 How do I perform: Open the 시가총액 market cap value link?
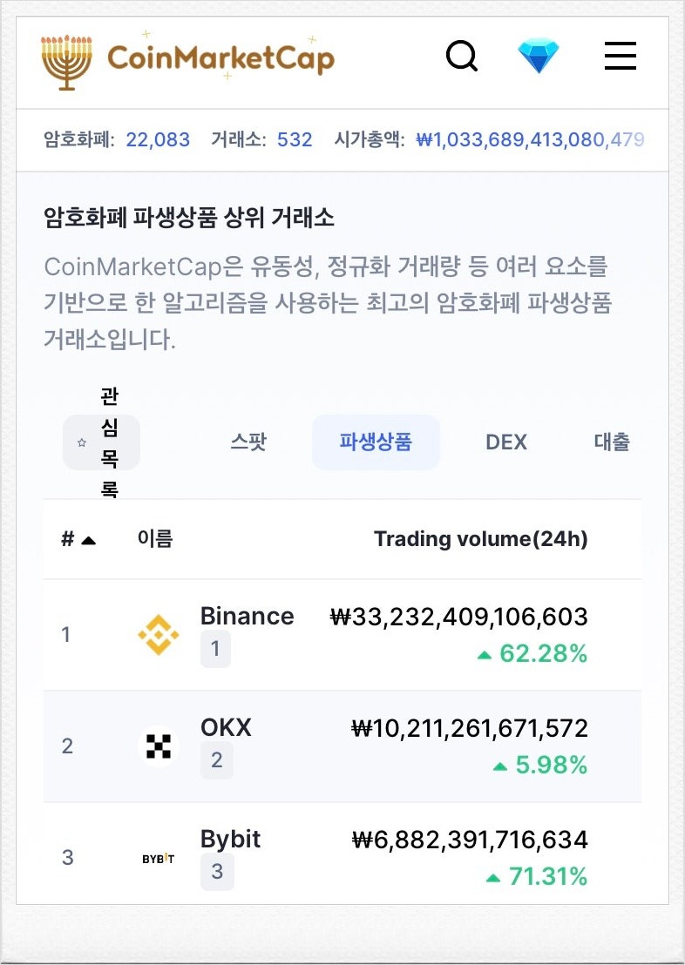pyautogui.click(x=530, y=139)
